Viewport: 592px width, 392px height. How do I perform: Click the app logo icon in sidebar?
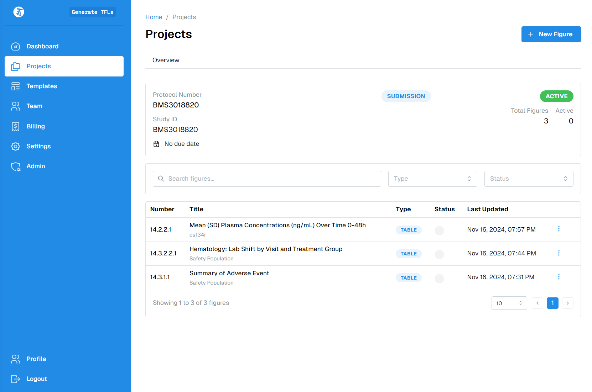19,12
